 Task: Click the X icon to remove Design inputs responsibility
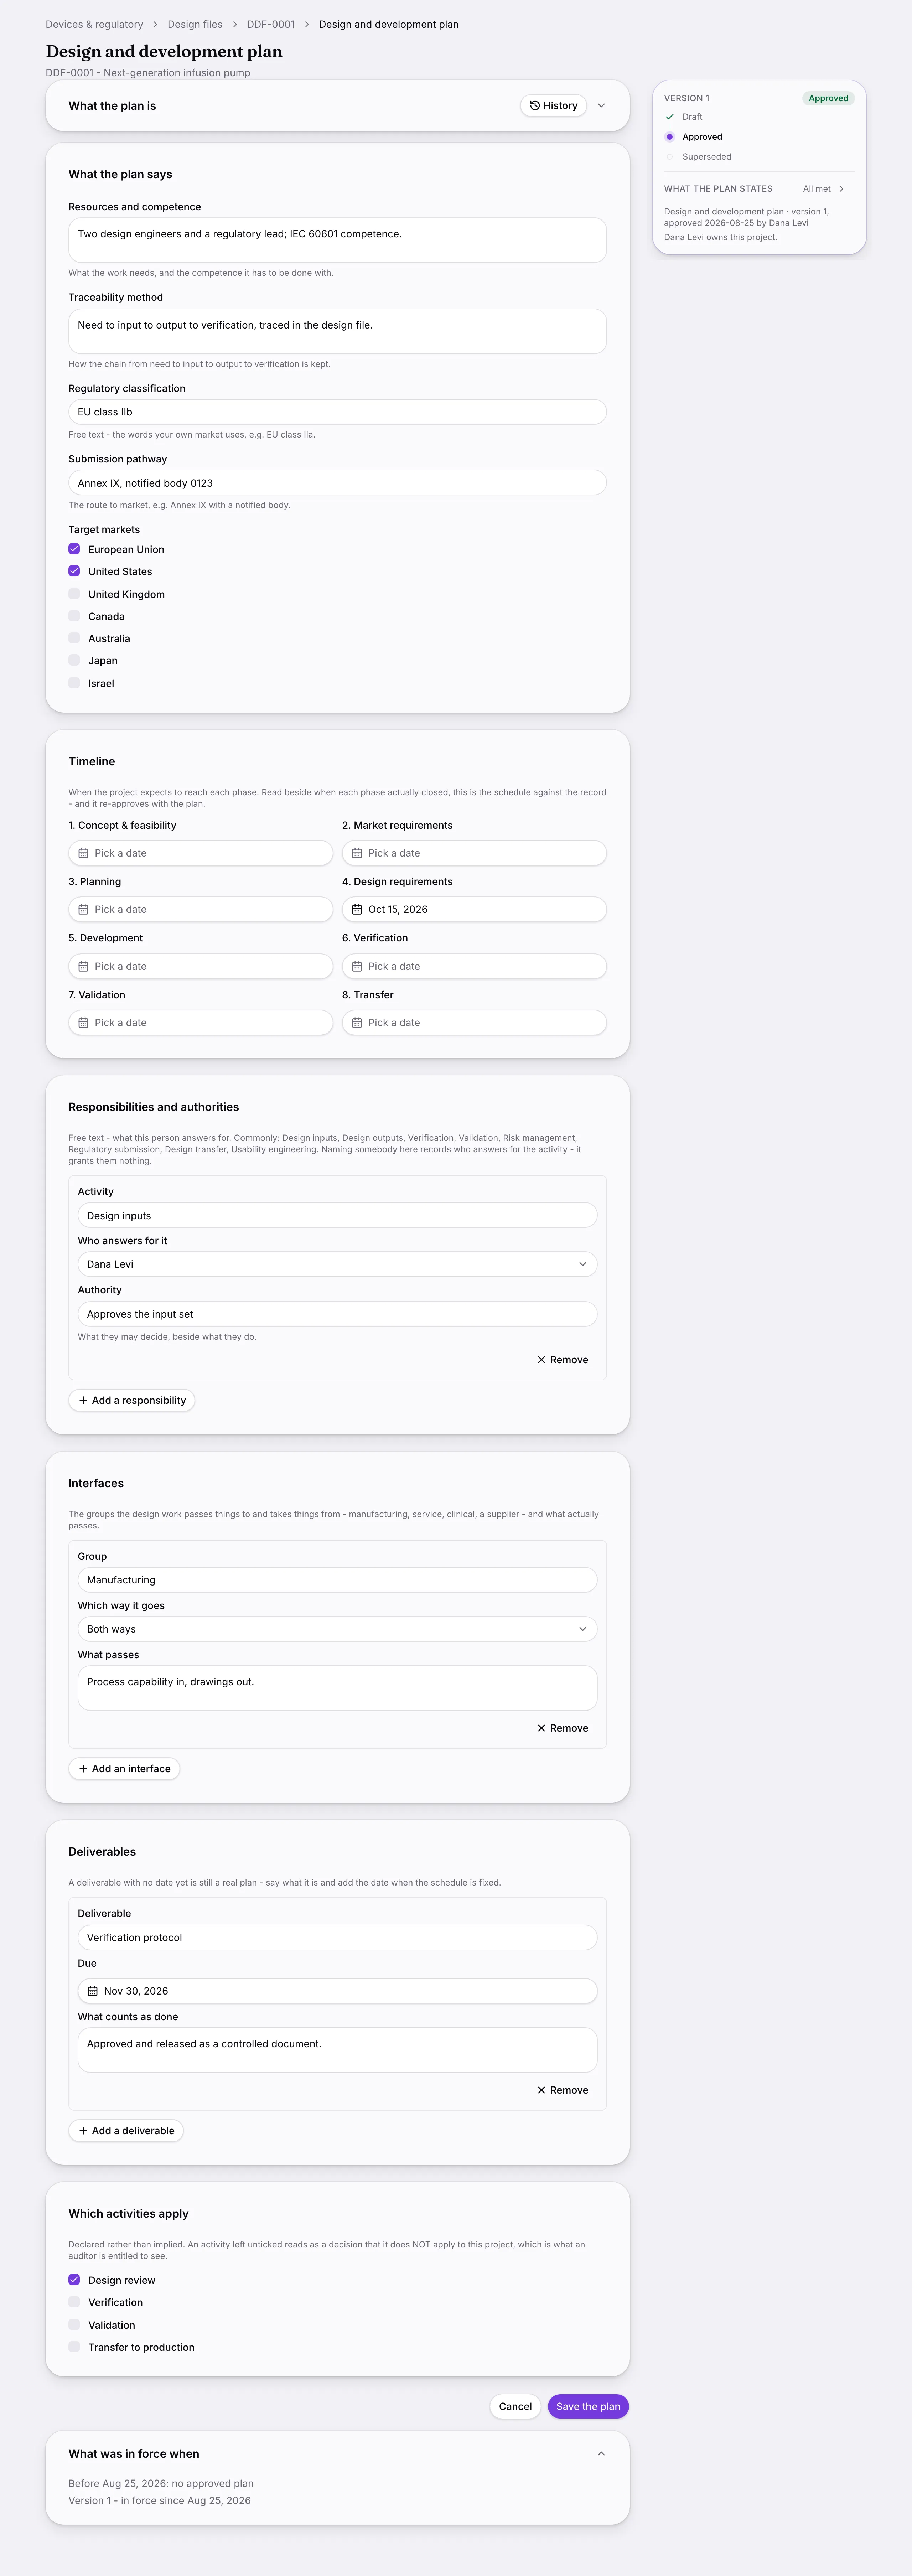click(541, 1360)
